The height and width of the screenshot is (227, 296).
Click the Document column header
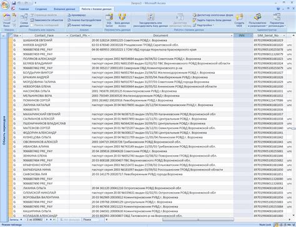click(x=160, y=36)
